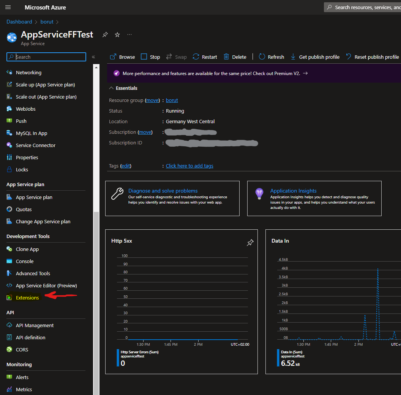Click the Http 5xx chart title
Viewport: 401px width, 395px height.
tap(122, 241)
